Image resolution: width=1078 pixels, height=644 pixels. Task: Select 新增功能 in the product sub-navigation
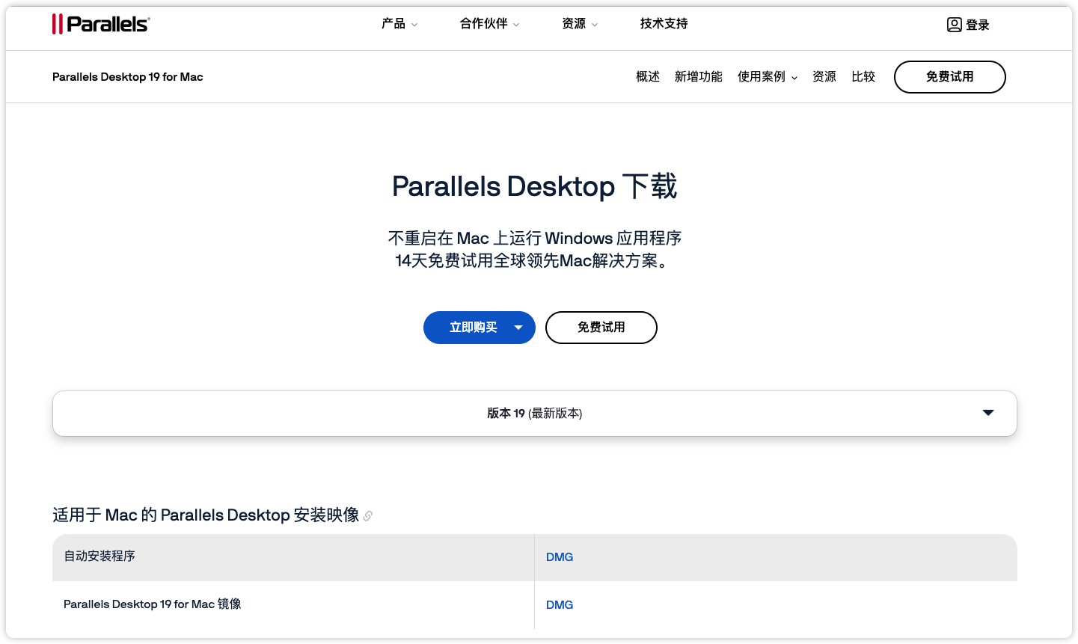tap(698, 76)
